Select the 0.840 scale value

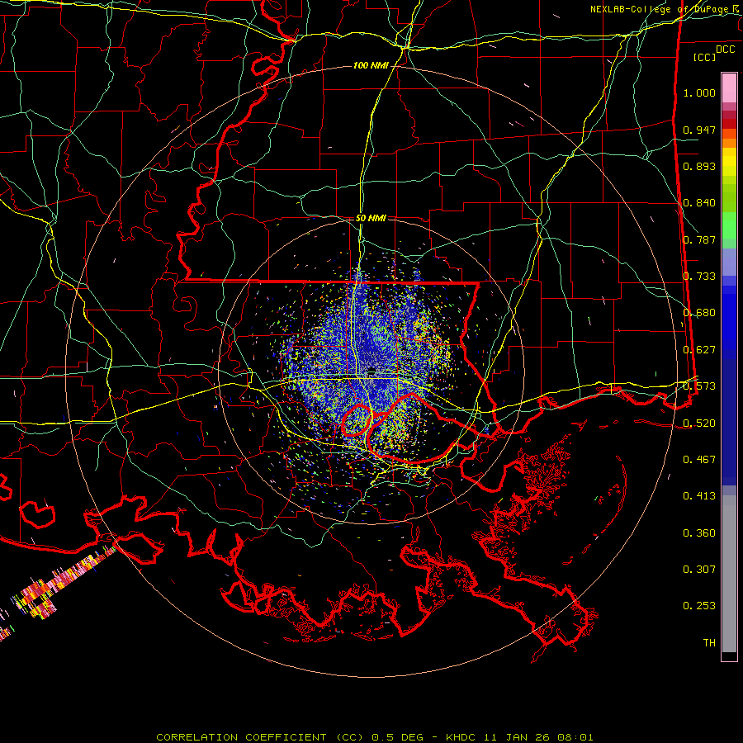[699, 203]
